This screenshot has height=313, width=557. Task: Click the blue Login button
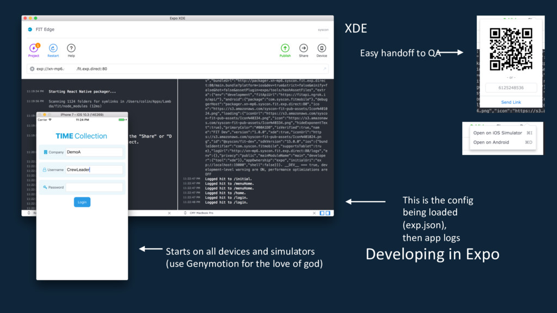tap(82, 202)
